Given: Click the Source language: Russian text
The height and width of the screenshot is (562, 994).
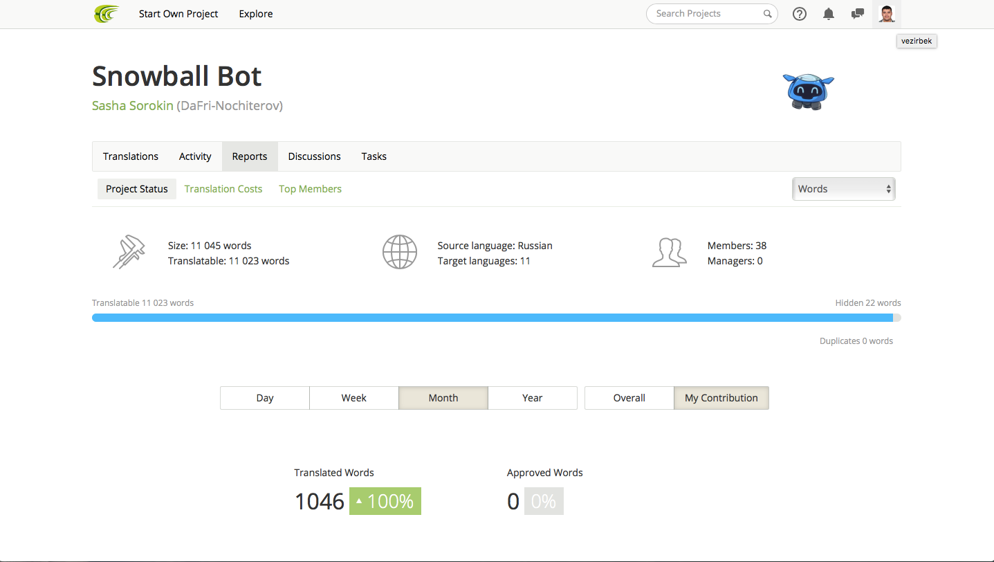Looking at the screenshot, I should tap(495, 246).
